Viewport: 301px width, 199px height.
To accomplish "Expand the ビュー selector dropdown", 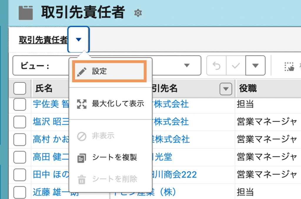I will pyautogui.click(x=186, y=66).
